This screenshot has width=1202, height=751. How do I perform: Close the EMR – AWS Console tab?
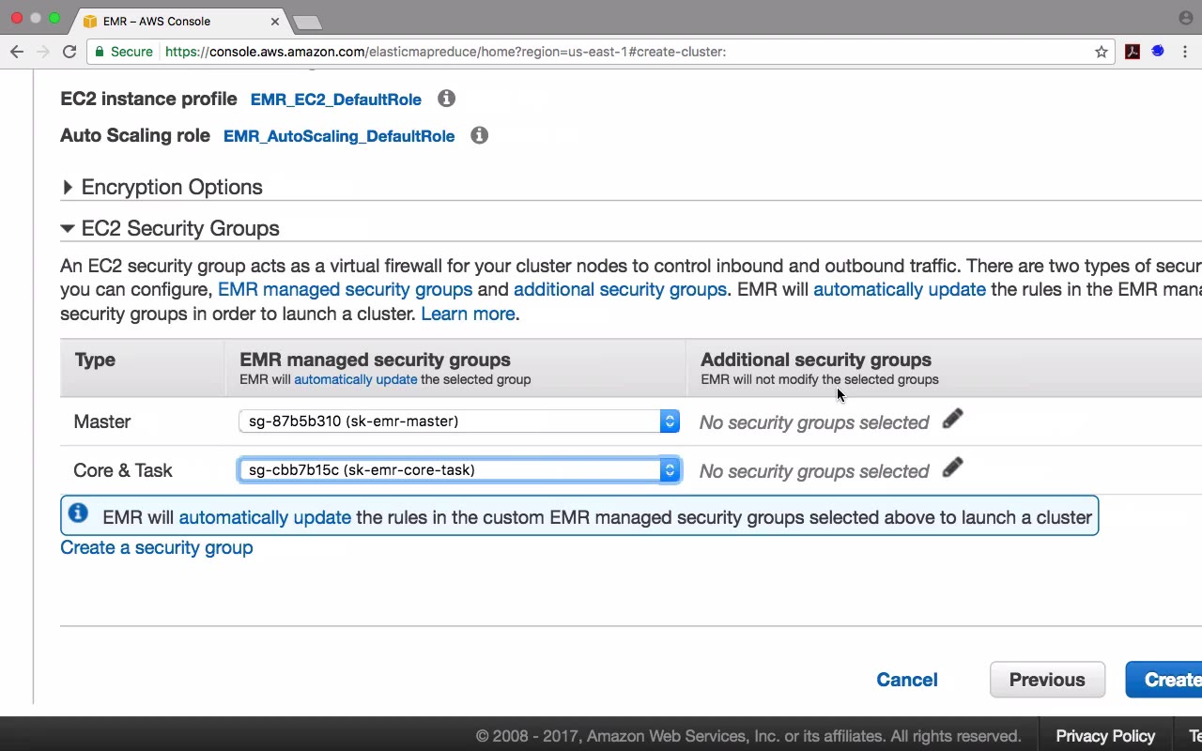point(275,21)
